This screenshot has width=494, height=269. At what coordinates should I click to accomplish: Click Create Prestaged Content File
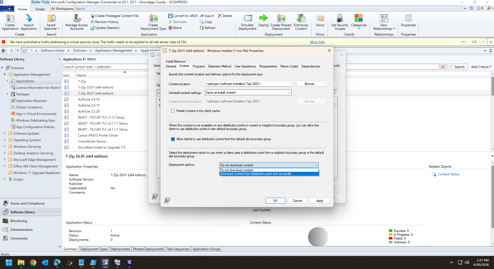114,16
